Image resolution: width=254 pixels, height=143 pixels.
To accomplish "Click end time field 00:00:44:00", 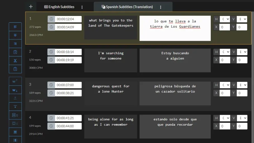I will pos(68,126).
